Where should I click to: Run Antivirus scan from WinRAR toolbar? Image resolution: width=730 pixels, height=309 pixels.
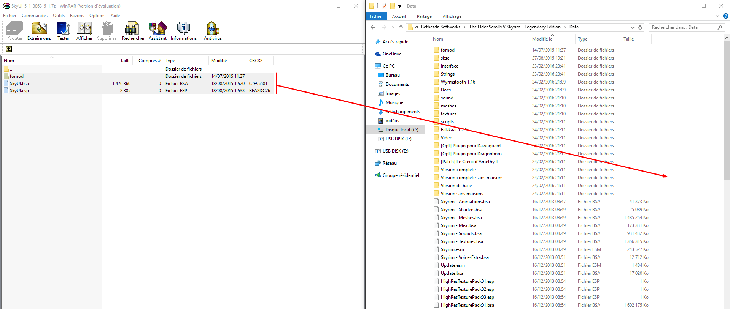pyautogui.click(x=213, y=31)
